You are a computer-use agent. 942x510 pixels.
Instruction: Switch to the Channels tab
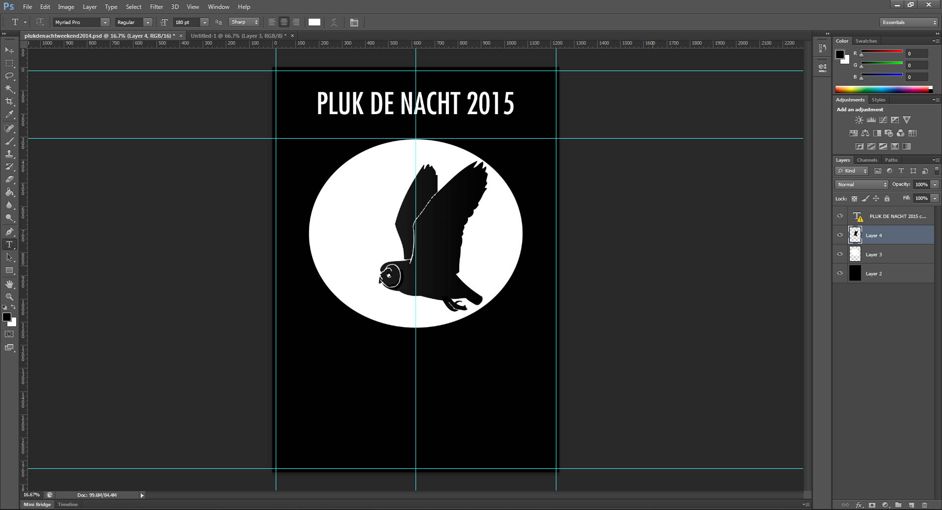(x=867, y=160)
